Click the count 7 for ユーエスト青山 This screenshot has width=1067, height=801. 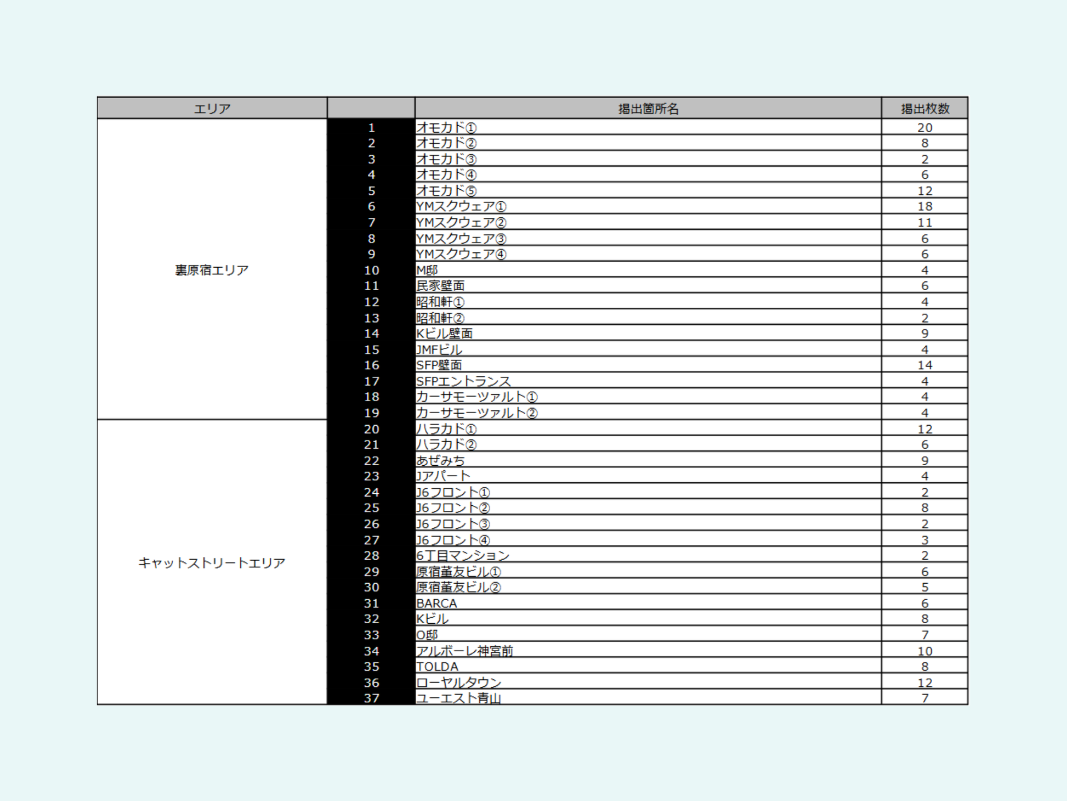tap(924, 697)
